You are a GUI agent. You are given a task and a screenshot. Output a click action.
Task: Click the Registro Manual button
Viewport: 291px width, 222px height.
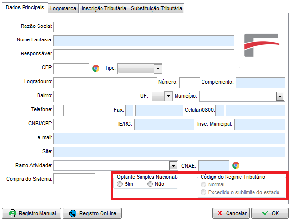pyautogui.click(x=33, y=213)
